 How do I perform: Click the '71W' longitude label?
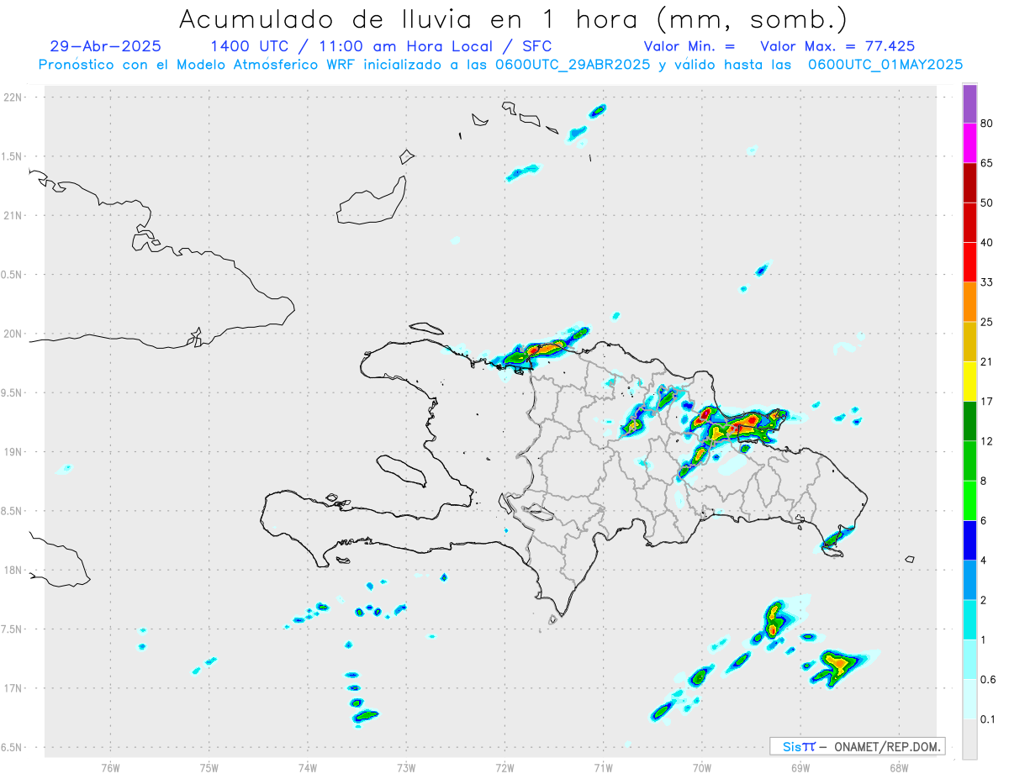pyautogui.click(x=603, y=767)
